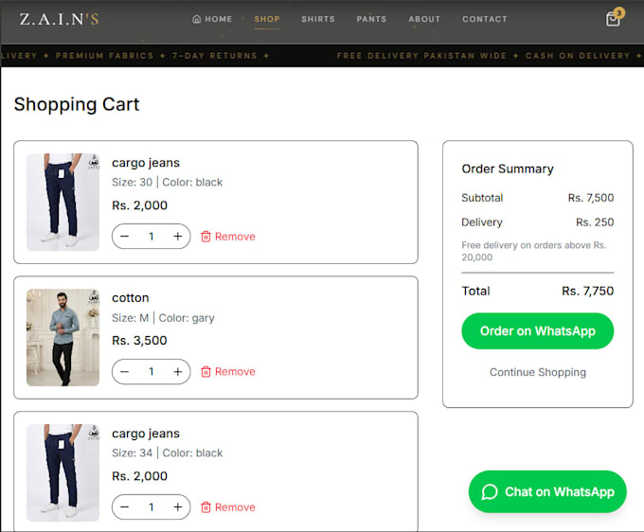The image size is (644, 532).
Task: Remove the cotton shirt from cart
Action: click(228, 372)
